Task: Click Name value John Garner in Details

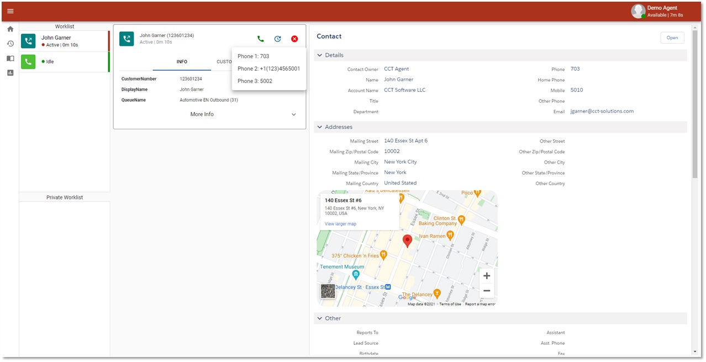Action: tap(399, 80)
